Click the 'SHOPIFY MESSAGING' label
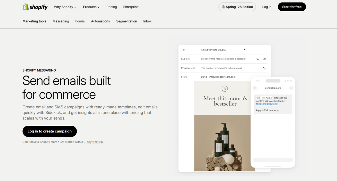The width and height of the screenshot is (337, 181). click(39, 70)
